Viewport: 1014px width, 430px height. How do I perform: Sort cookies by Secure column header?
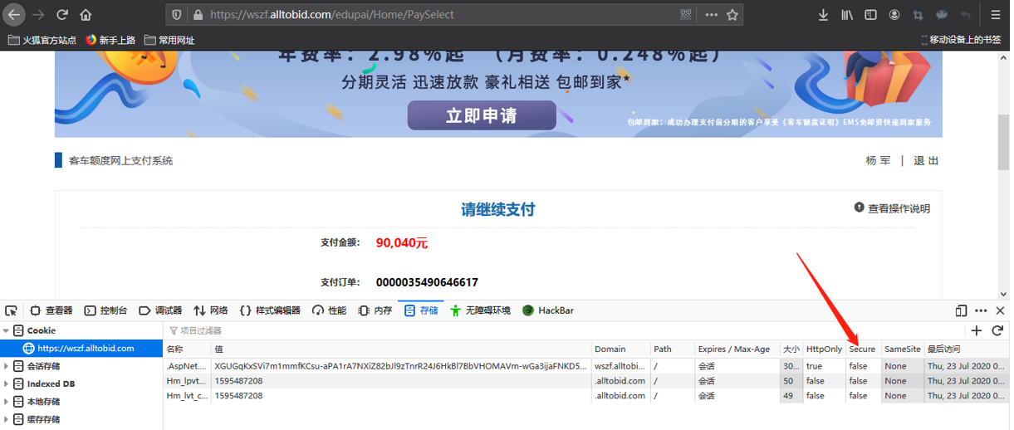tap(863, 349)
